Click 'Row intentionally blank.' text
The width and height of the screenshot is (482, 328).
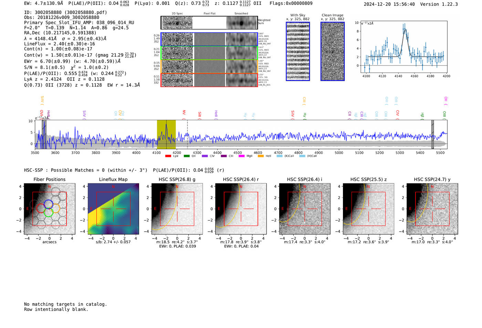tap(56, 309)
